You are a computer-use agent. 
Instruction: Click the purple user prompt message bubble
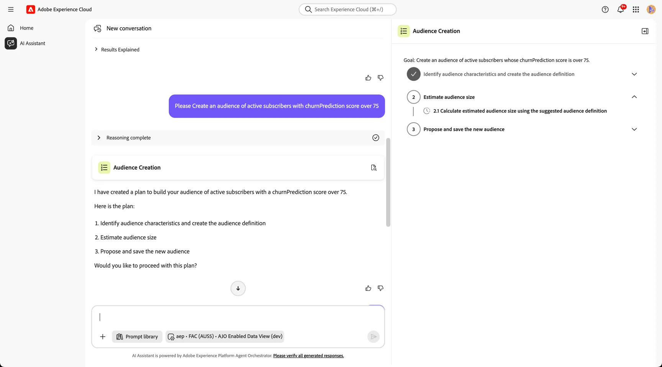coord(277,106)
